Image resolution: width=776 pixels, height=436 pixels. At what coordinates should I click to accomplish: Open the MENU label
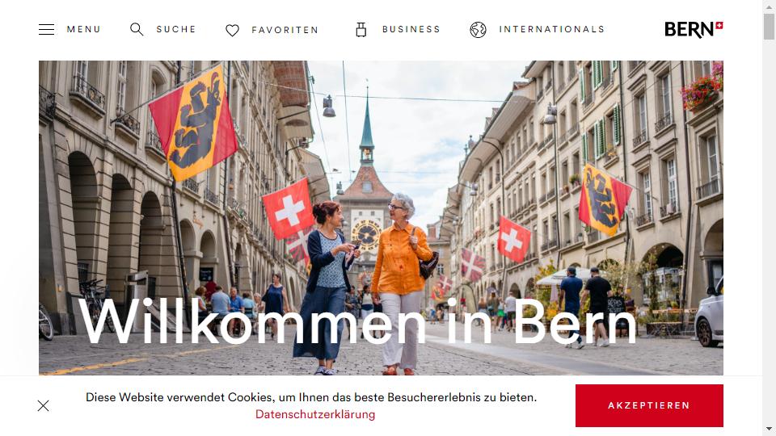click(x=83, y=29)
